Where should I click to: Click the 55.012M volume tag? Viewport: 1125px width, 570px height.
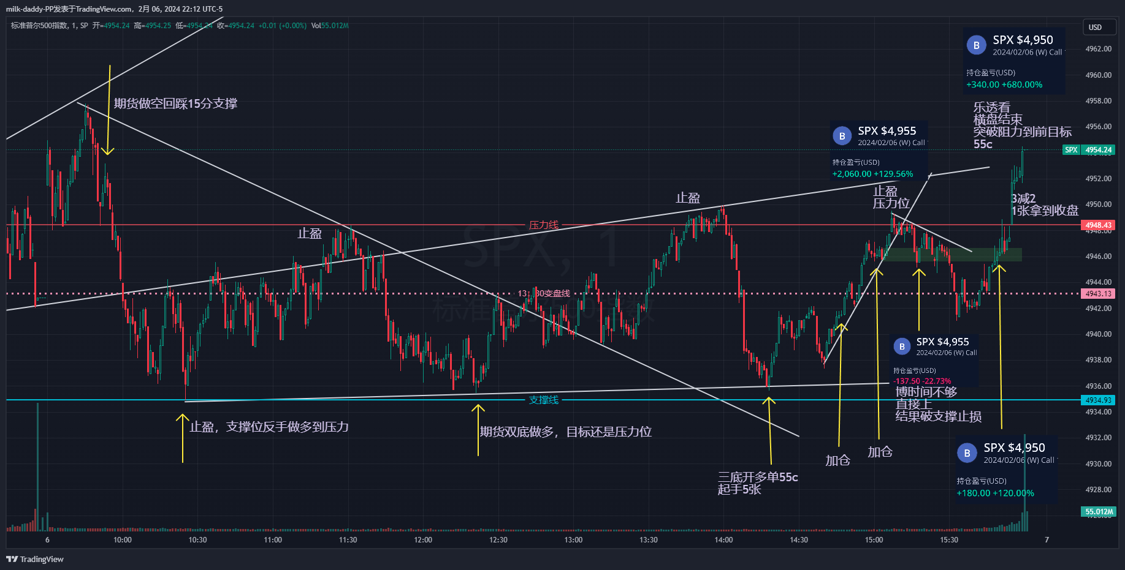[1098, 511]
